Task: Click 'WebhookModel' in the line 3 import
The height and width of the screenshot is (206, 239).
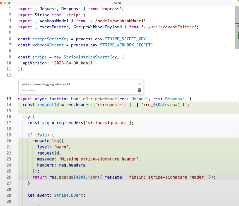Action: (54, 21)
